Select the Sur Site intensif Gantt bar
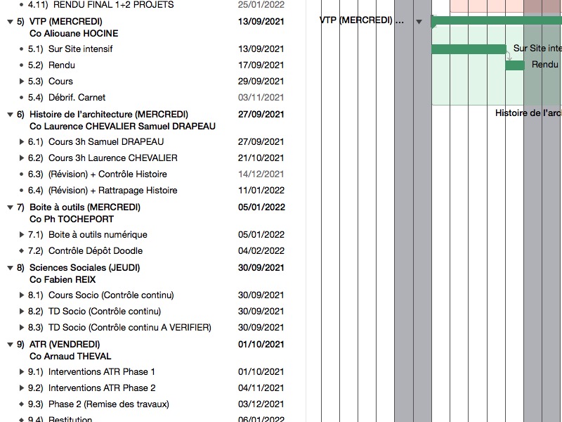This screenshot has width=562, height=422. tap(468, 49)
